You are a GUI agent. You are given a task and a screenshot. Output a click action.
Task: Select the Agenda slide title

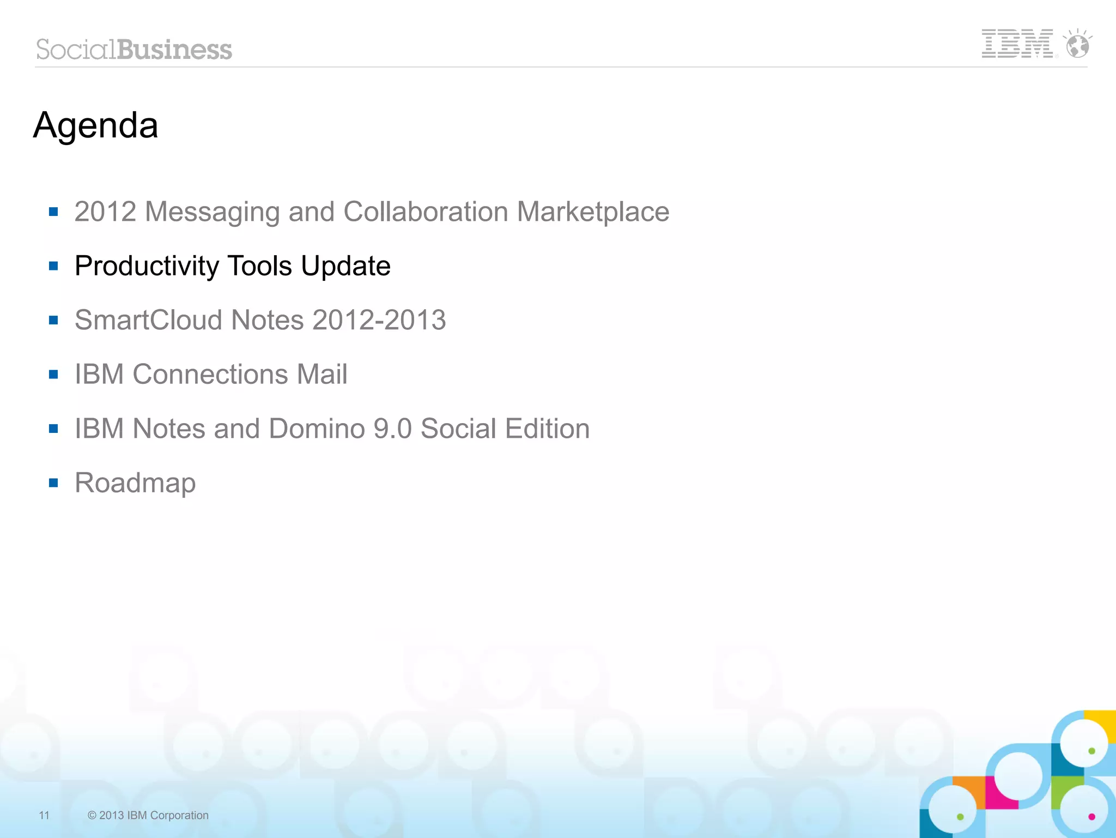coord(96,125)
